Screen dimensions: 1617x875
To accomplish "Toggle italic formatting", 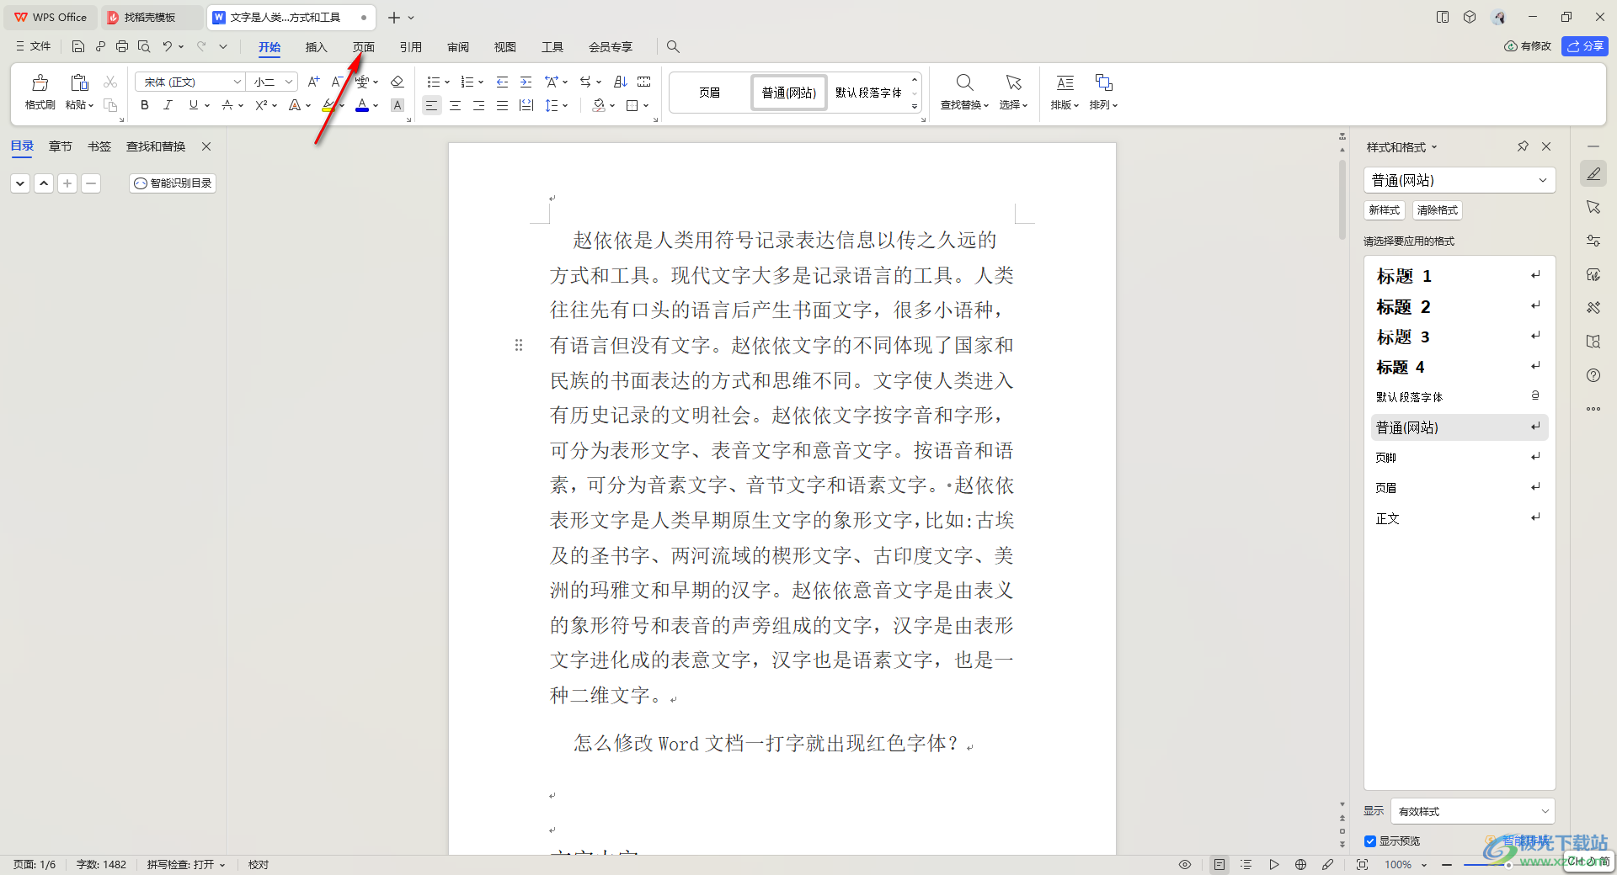I will tap(168, 105).
